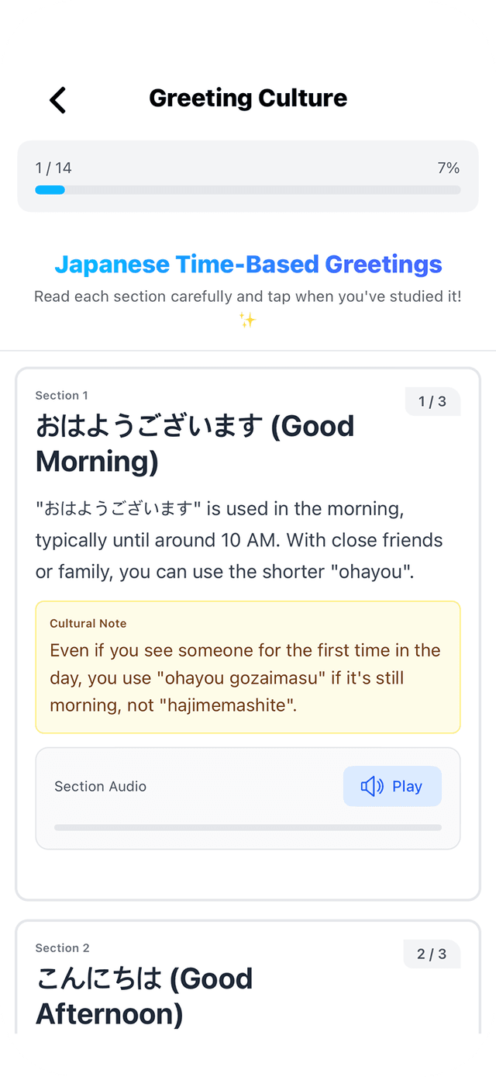Select the Greeting Culture title bar

point(248,98)
